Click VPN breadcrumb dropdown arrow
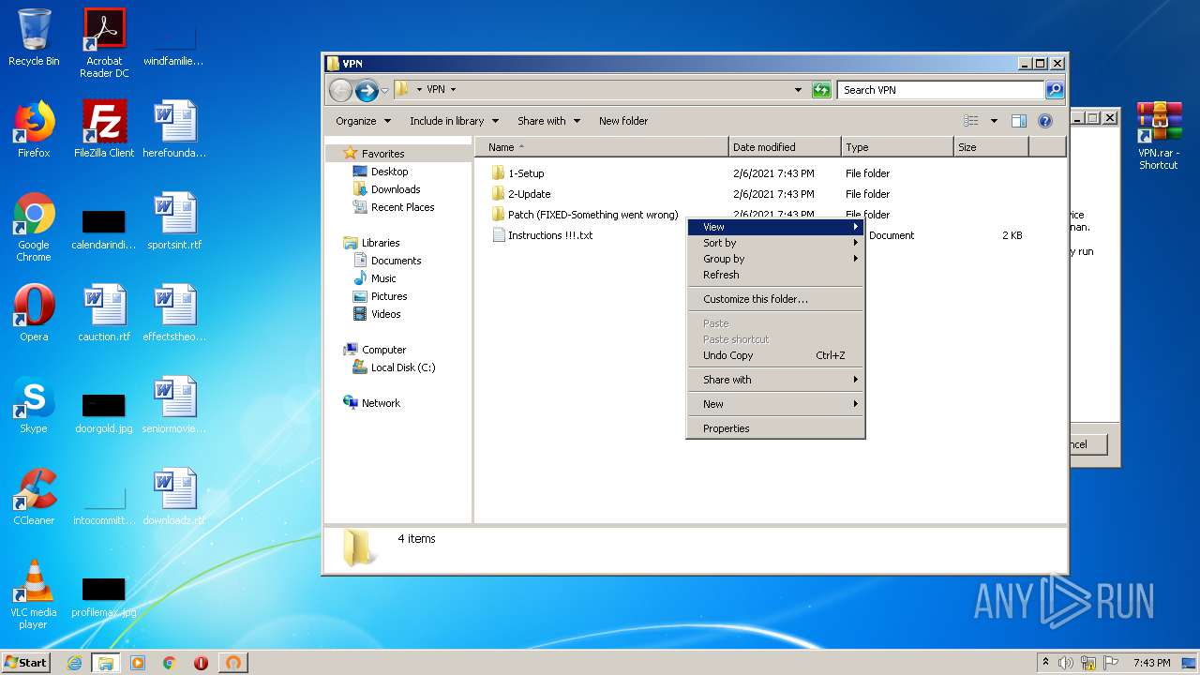 453,90
